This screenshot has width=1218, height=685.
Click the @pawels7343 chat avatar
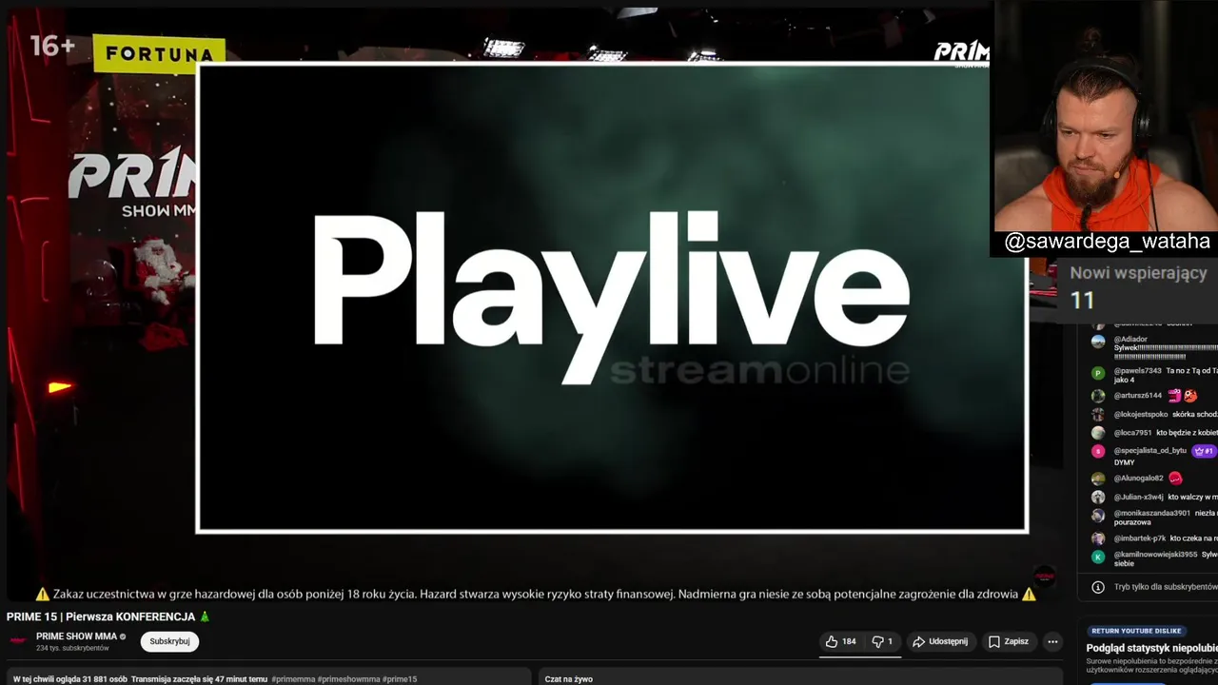pos(1098,373)
